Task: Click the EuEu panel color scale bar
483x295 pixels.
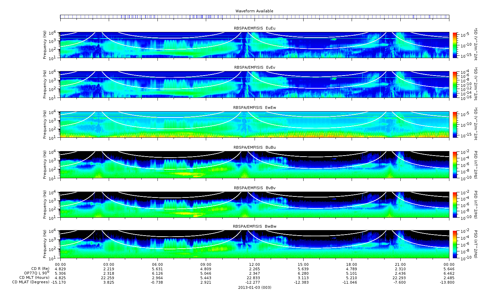Action: pos(455,45)
